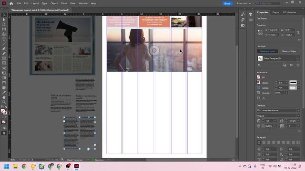This screenshot has height=171, width=305.
Task: Switch to the Pages tab
Action: [275, 12]
